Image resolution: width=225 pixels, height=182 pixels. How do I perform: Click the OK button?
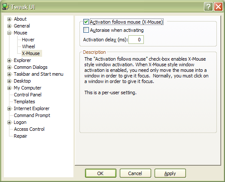point(100,173)
